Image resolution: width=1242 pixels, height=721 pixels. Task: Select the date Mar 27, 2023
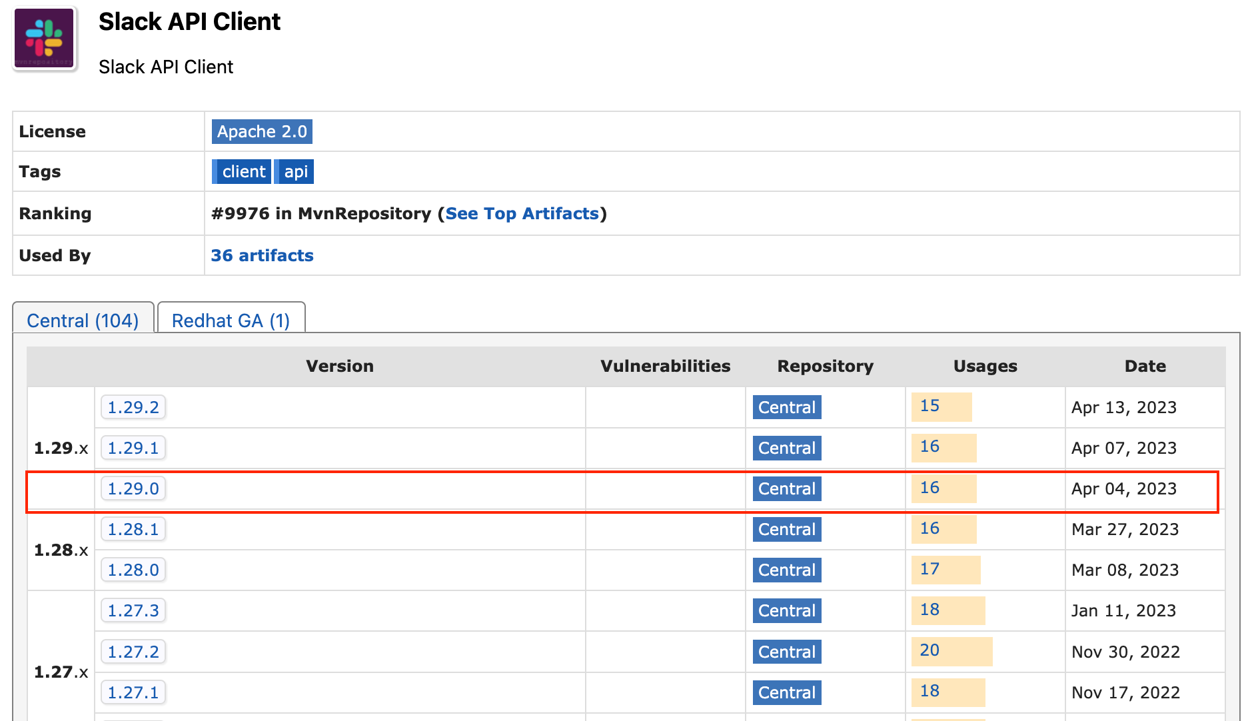click(x=1125, y=530)
